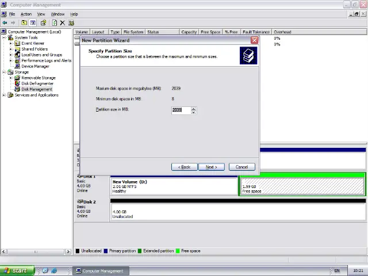Increase partition size with the up spinner

[193, 108]
